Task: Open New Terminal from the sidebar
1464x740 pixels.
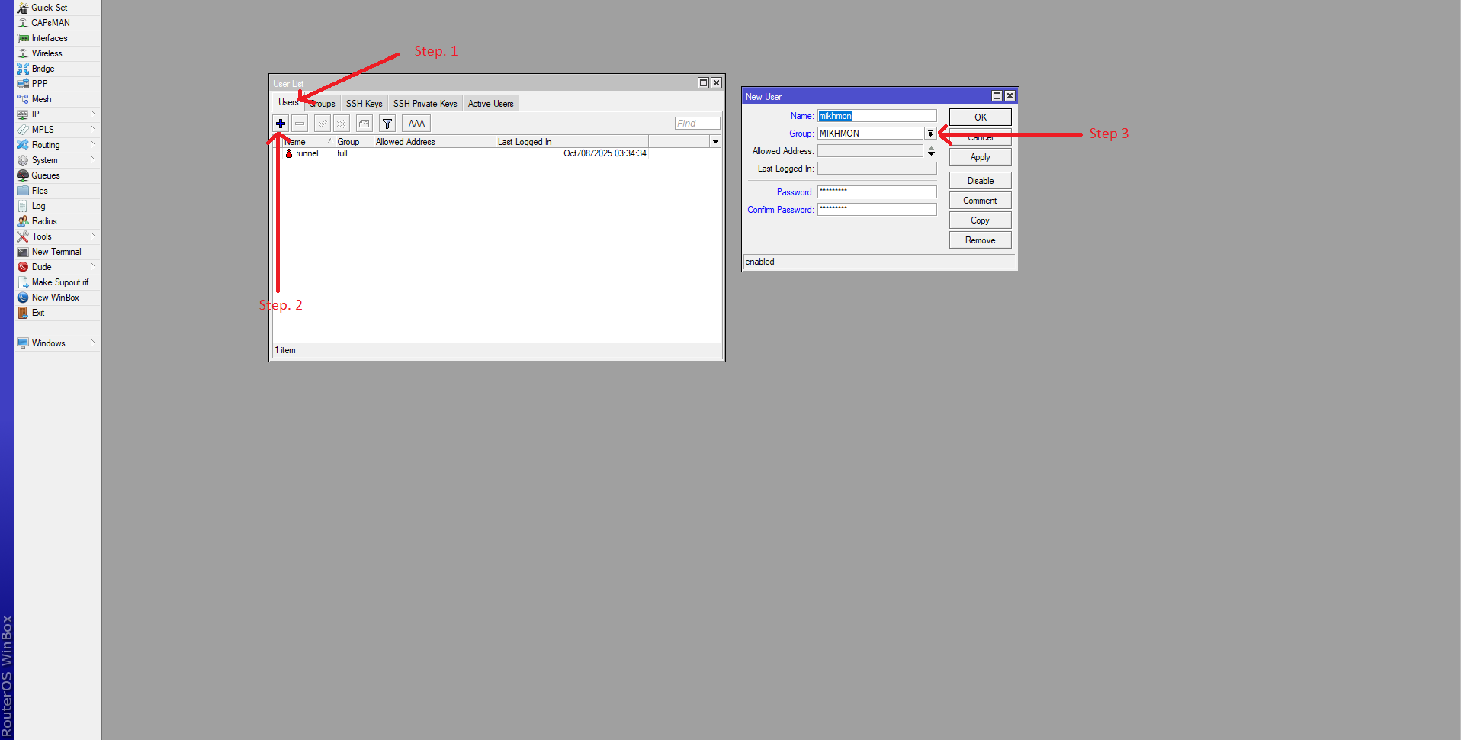Action: coord(56,252)
